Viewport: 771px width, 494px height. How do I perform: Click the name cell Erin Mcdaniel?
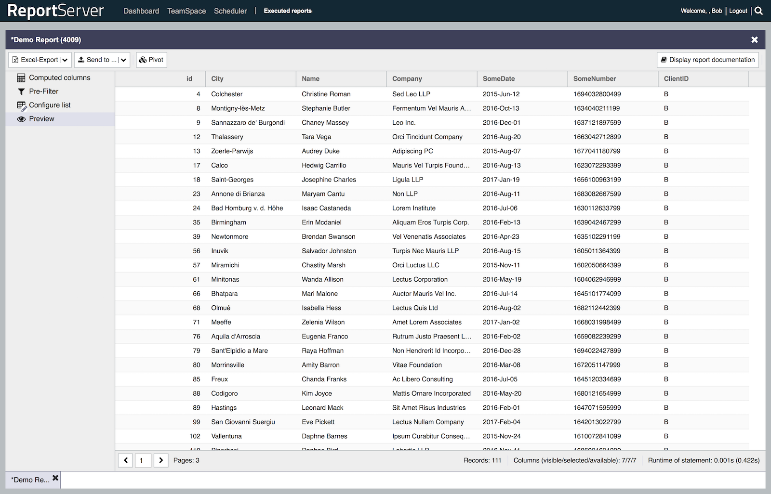pyautogui.click(x=321, y=222)
